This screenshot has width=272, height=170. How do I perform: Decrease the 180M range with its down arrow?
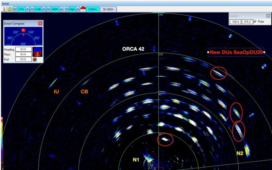coord(49,9)
